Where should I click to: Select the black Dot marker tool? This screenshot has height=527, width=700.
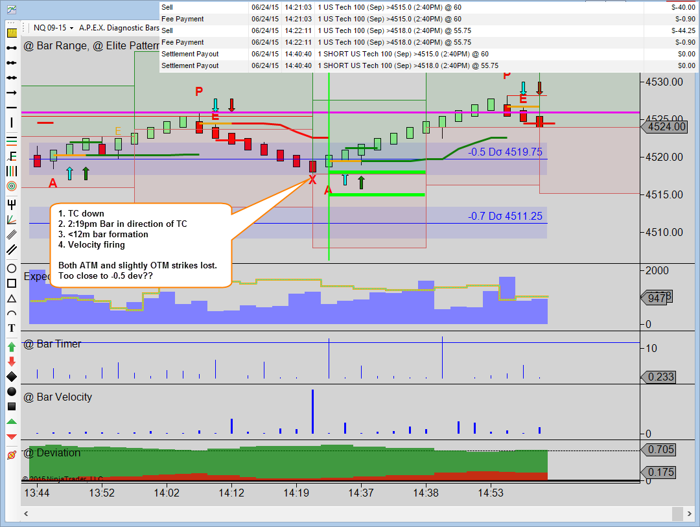pos(12,392)
